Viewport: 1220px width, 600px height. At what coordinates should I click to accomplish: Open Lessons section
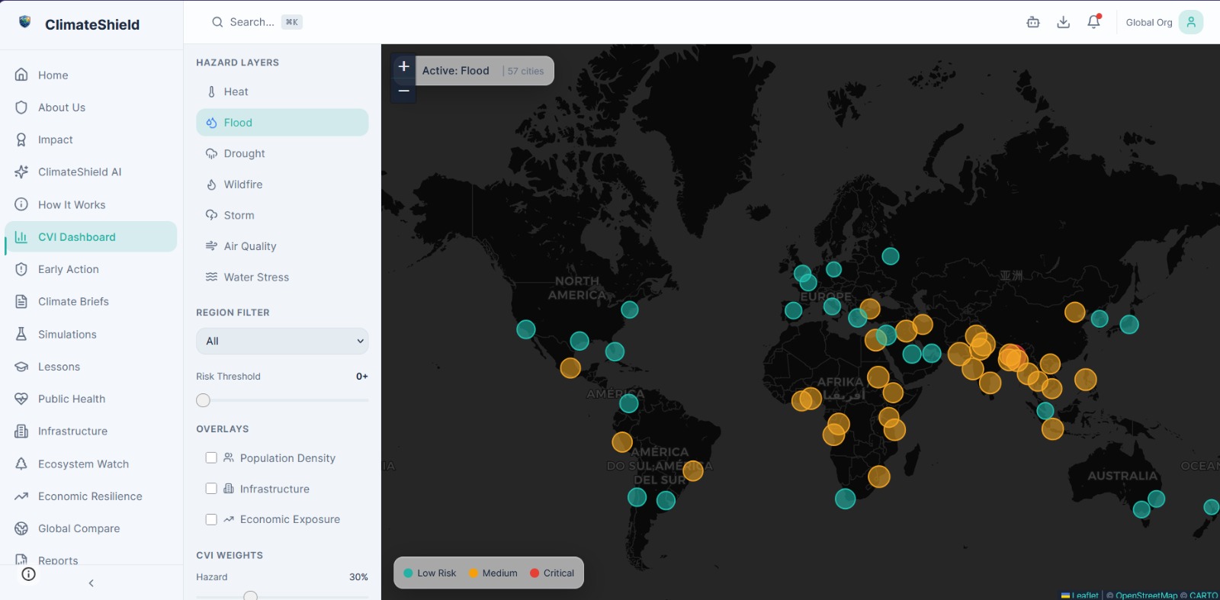pos(91,367)
